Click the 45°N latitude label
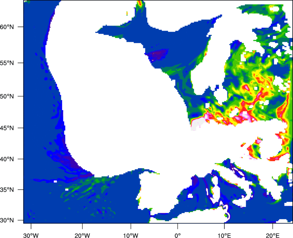Screen dimensions: 293x238 pyautogui.click(x=7, y=128)
